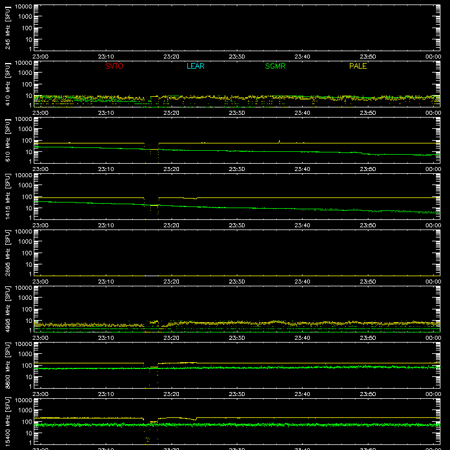
Task: Click 23:30 time label below 1415 MHz panel
Action: [x=237, y=226]
